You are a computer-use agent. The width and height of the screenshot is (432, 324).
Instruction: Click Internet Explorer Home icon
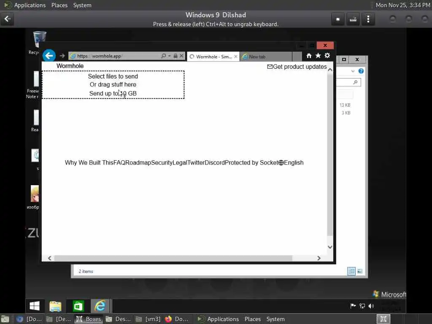tap(309, 56)
